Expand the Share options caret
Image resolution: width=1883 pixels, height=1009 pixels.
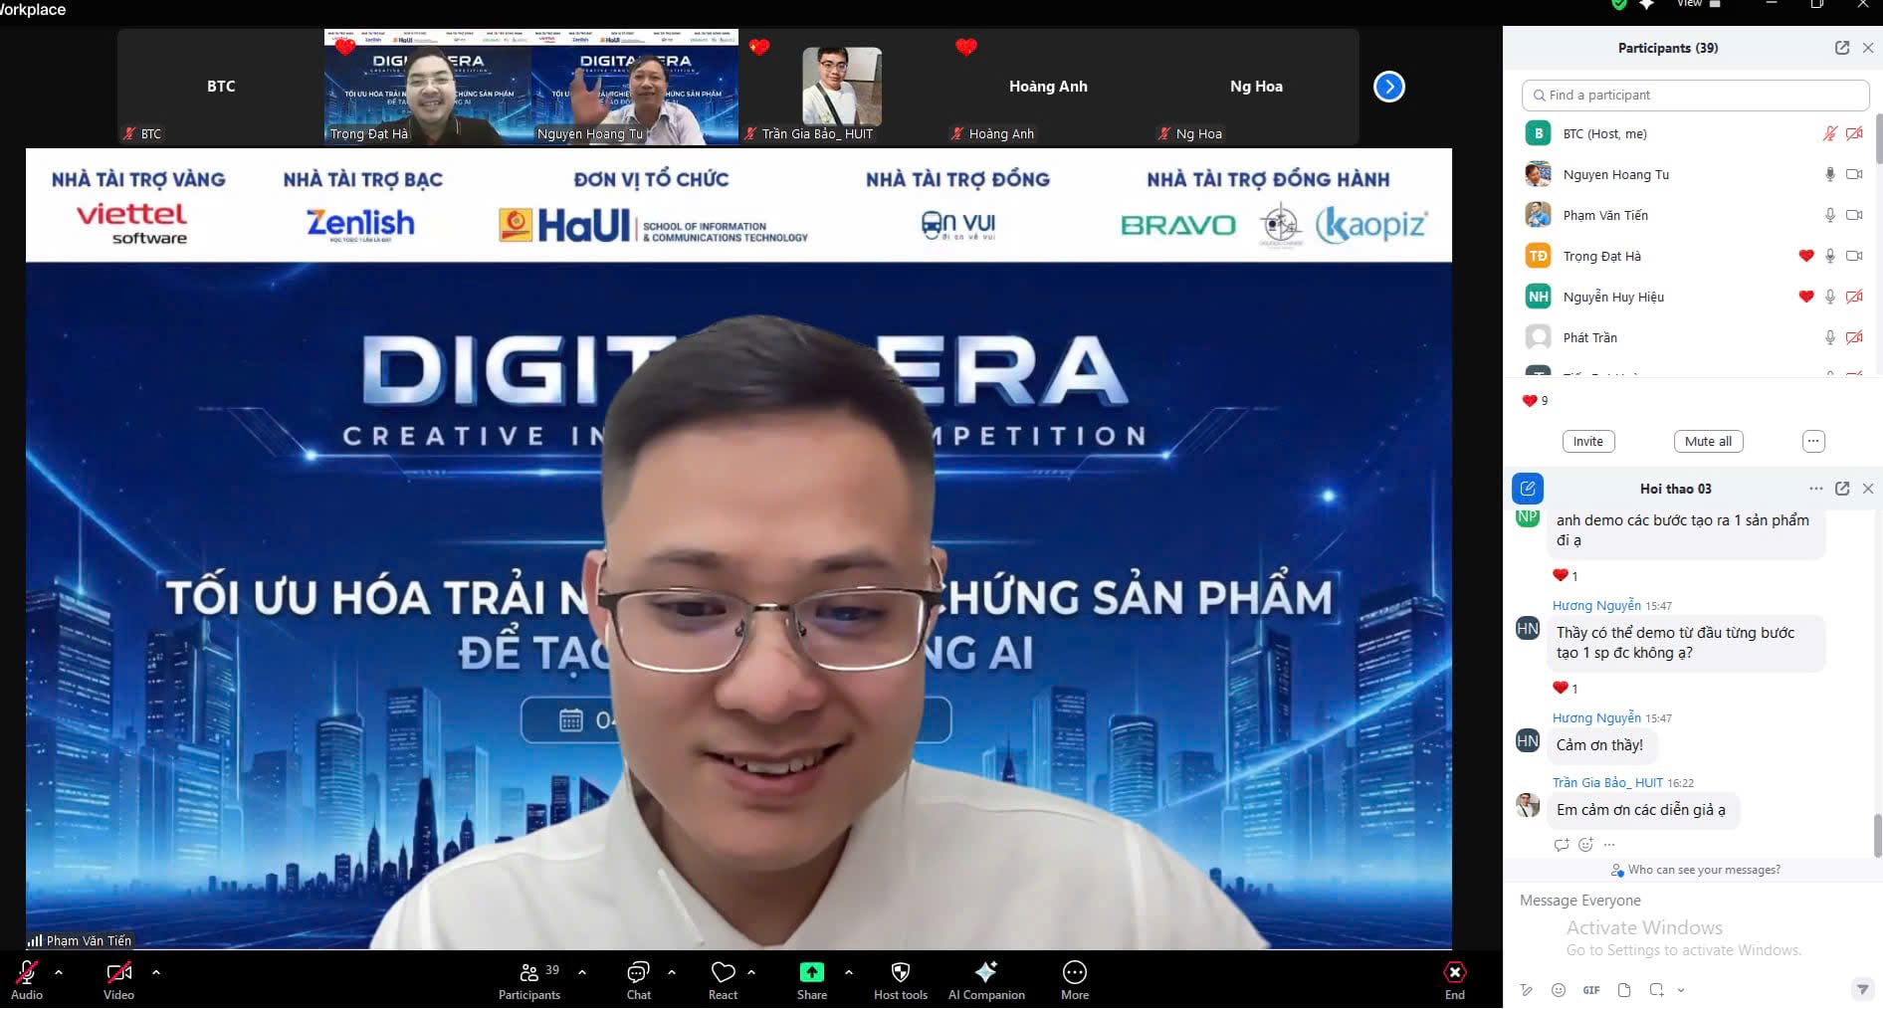(x=848, y=972)
